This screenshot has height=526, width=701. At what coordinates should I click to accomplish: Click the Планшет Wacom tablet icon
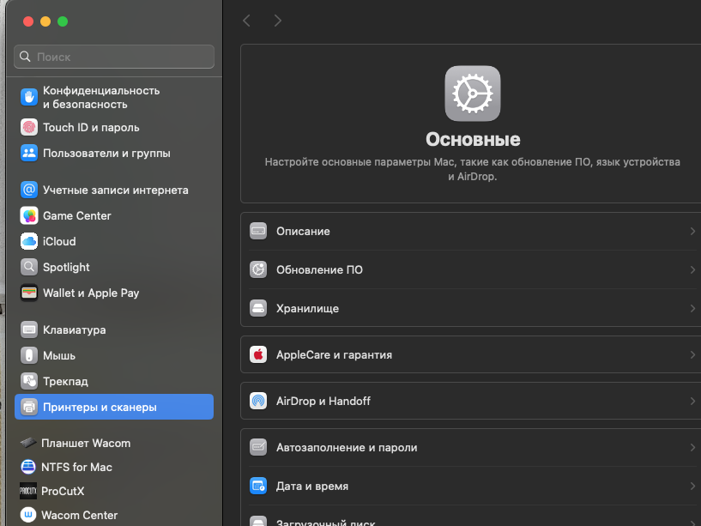28,443
